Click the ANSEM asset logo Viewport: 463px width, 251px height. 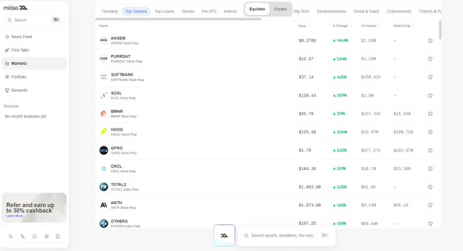point(103,40)
